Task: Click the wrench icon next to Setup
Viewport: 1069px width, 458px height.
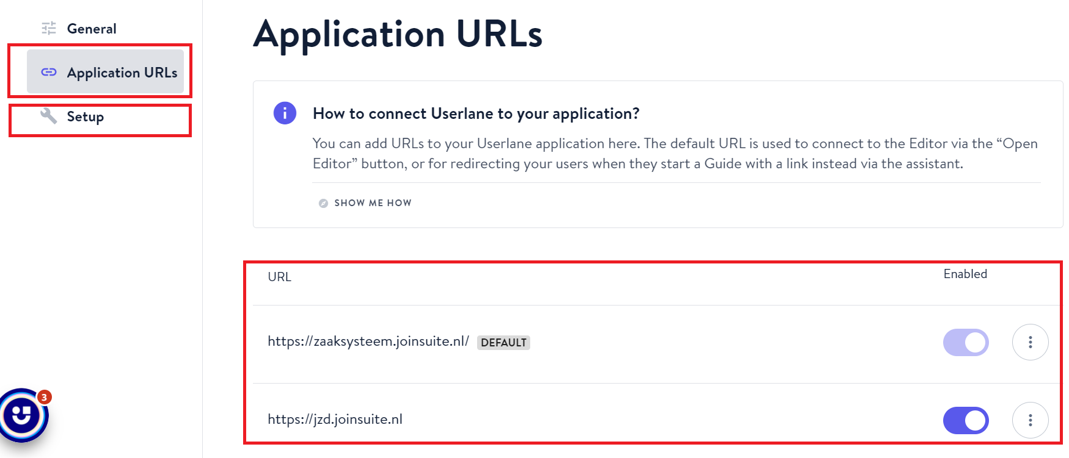Action: 49,116
